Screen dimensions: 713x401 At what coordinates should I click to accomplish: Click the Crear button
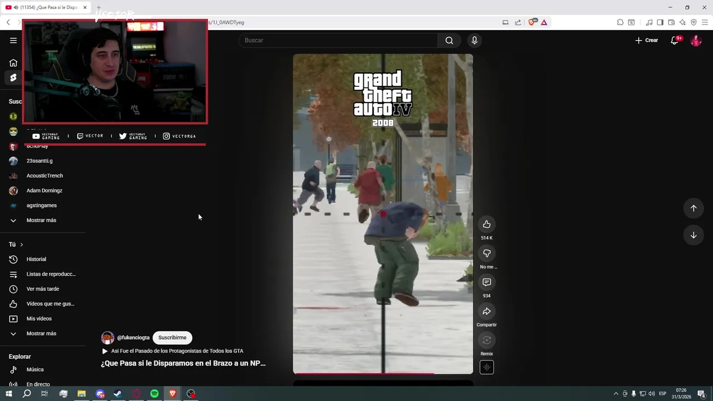[647, 40]
